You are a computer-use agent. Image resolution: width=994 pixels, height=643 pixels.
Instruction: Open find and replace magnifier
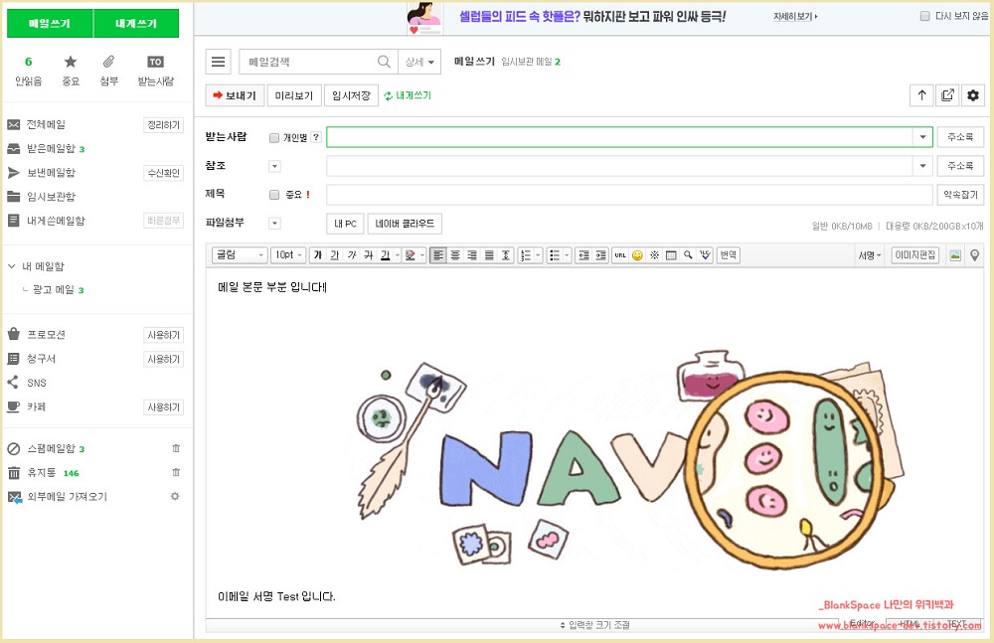[x=688, y=255]
